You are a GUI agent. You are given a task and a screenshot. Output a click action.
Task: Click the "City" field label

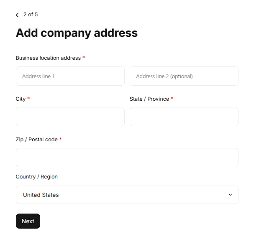point(21,99)
